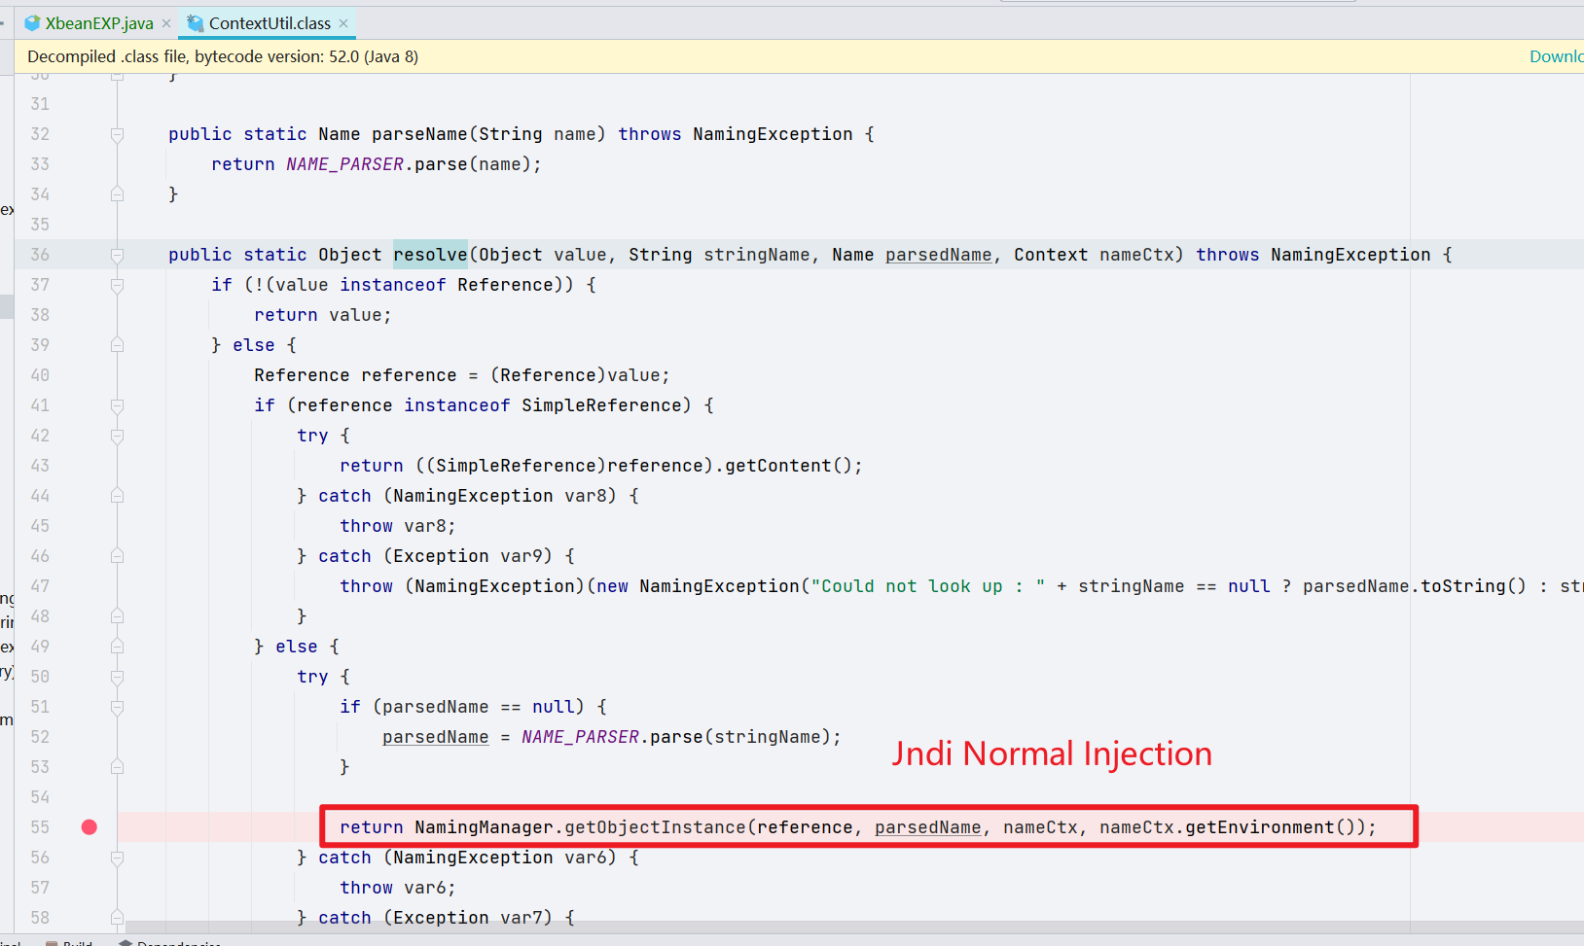Click the XbeanEXP.java file icon
Screen dimensions: 1584x946
pos(32,23)
